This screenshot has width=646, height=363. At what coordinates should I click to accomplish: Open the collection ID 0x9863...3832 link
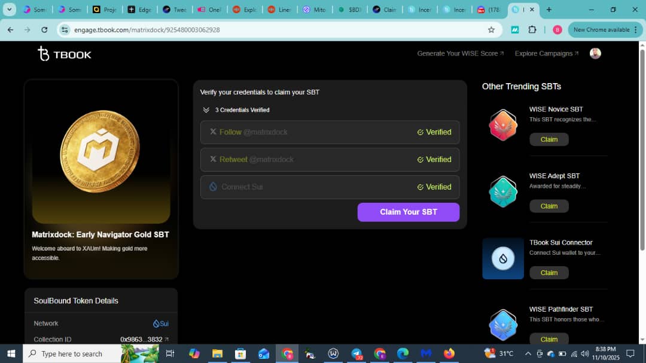click(144, 340)
